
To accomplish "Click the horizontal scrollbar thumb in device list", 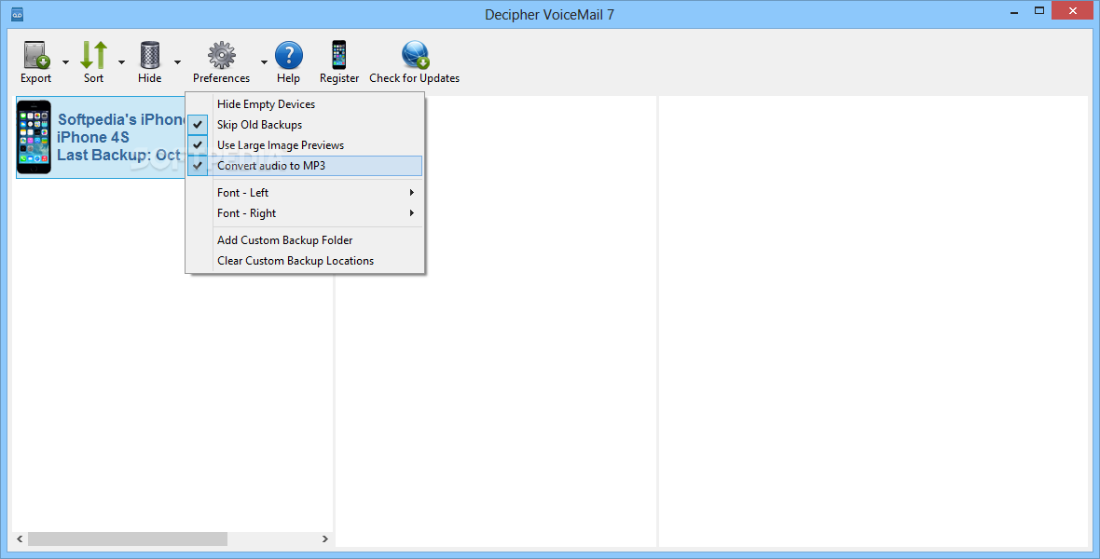I will click(128, 539).
